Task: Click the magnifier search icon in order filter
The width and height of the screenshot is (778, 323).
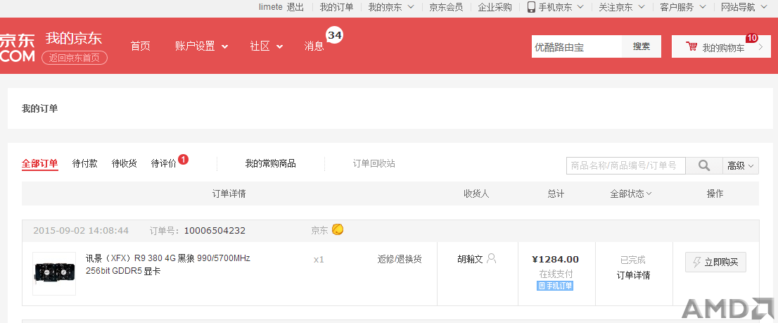Action: pos(703,165)
